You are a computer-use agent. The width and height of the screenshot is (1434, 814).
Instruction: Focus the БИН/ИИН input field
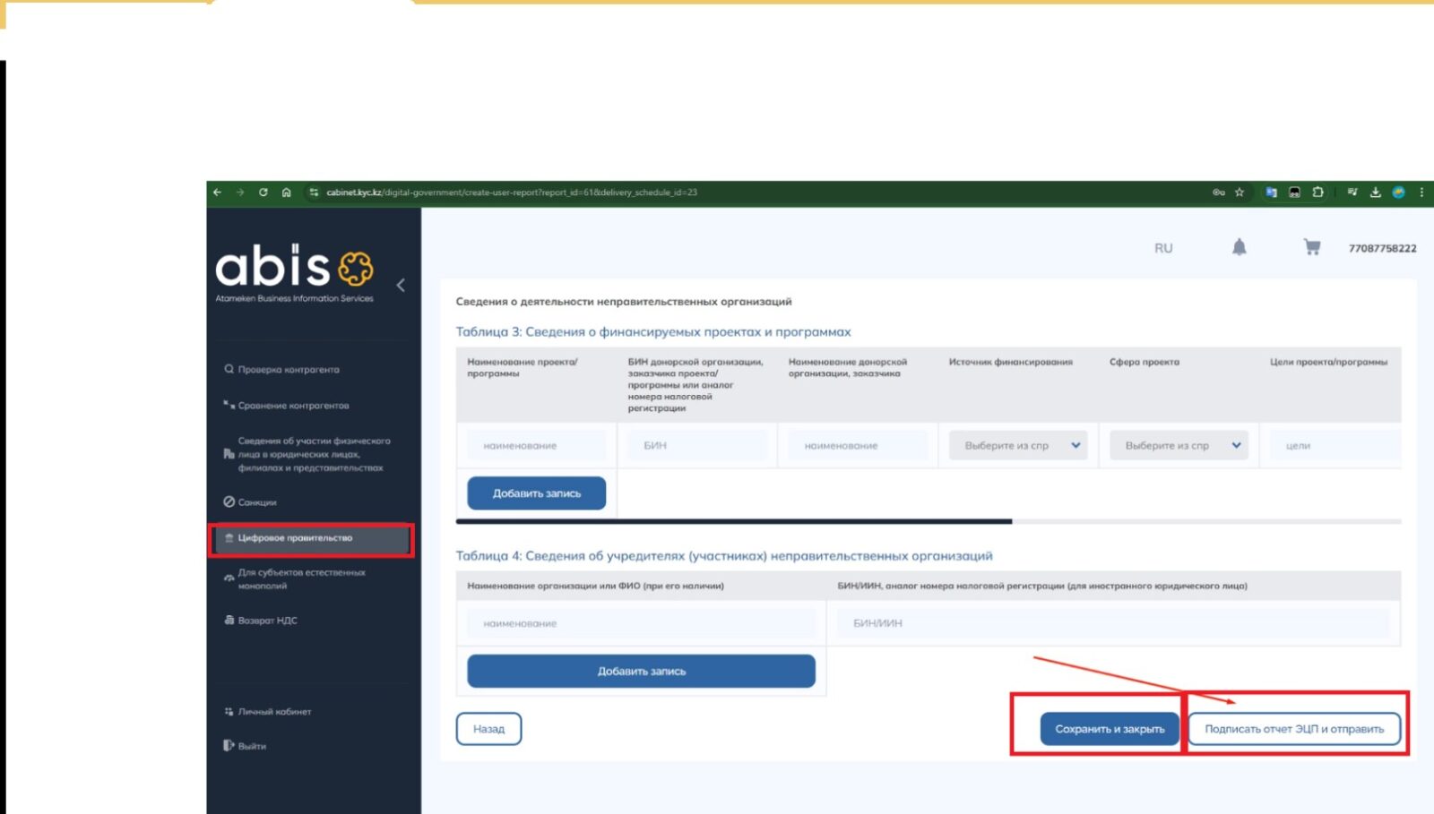[1111, 623]
